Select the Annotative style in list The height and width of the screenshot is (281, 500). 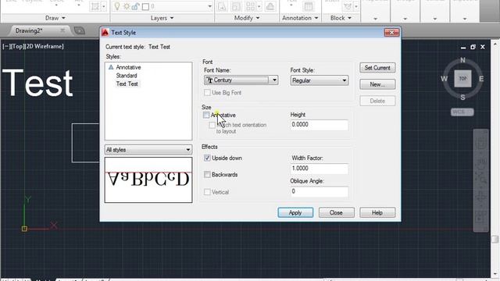[x=128, y=67]
